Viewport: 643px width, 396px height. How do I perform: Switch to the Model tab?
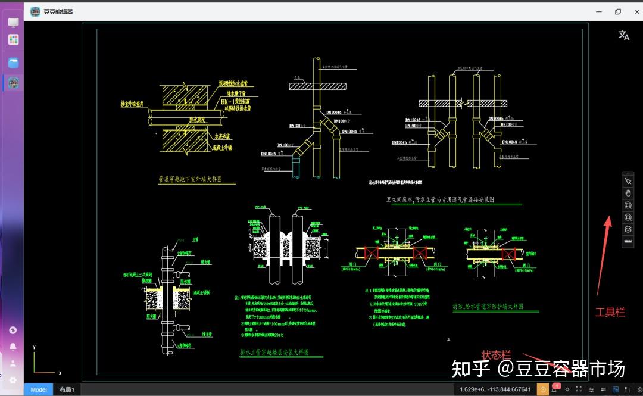(39, 389)
